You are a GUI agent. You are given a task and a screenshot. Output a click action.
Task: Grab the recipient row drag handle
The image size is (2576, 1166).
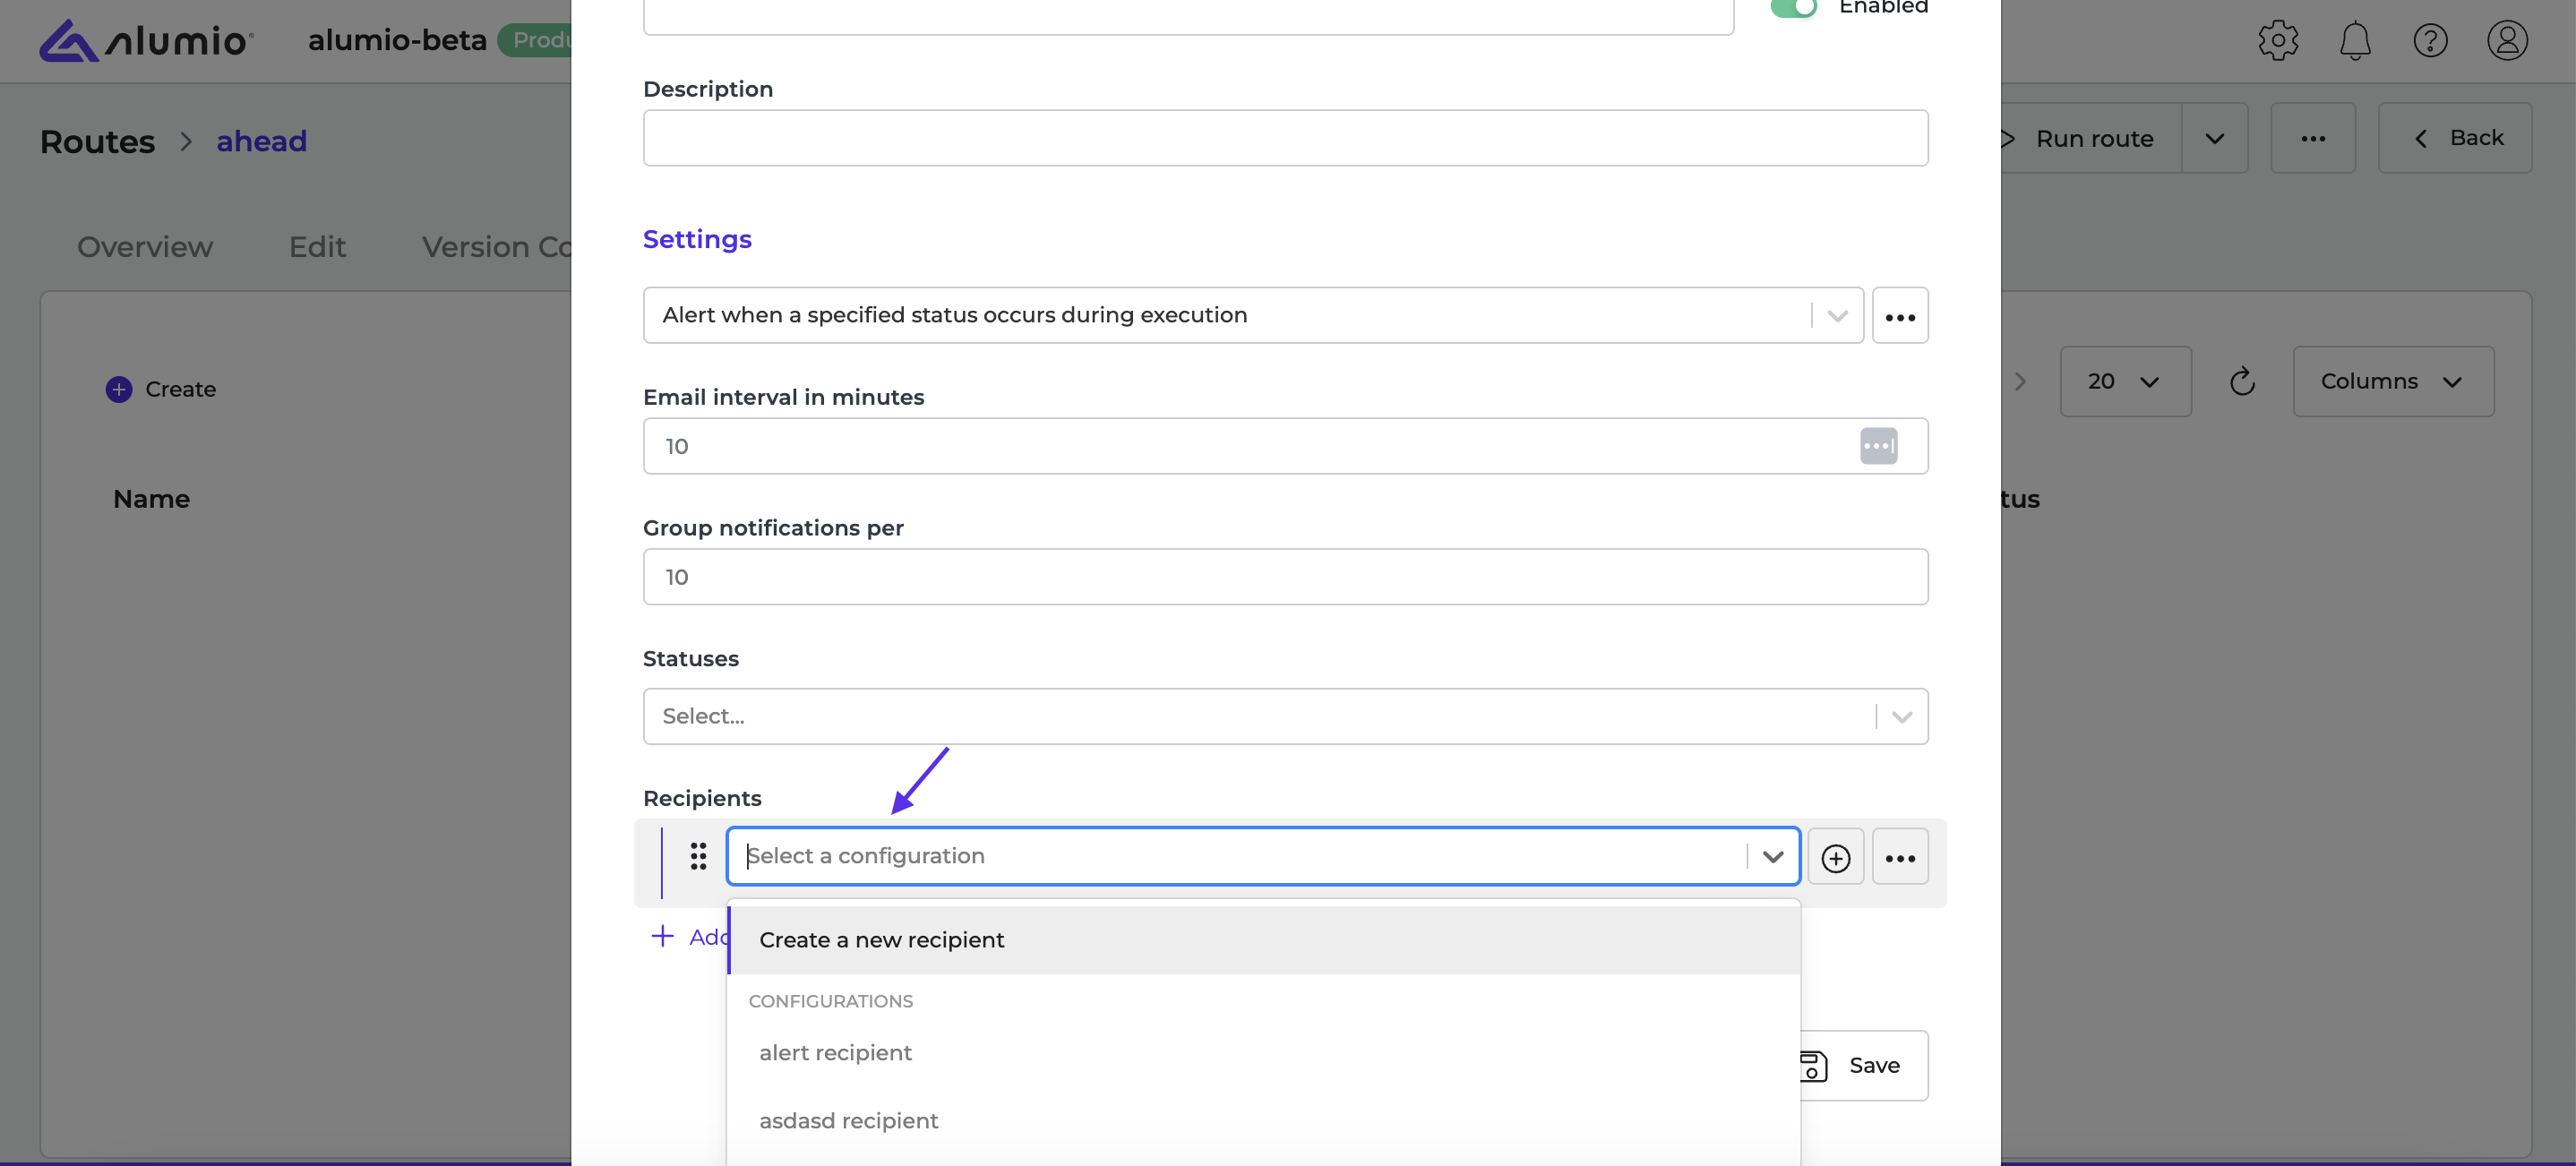[x=698, y=856]
